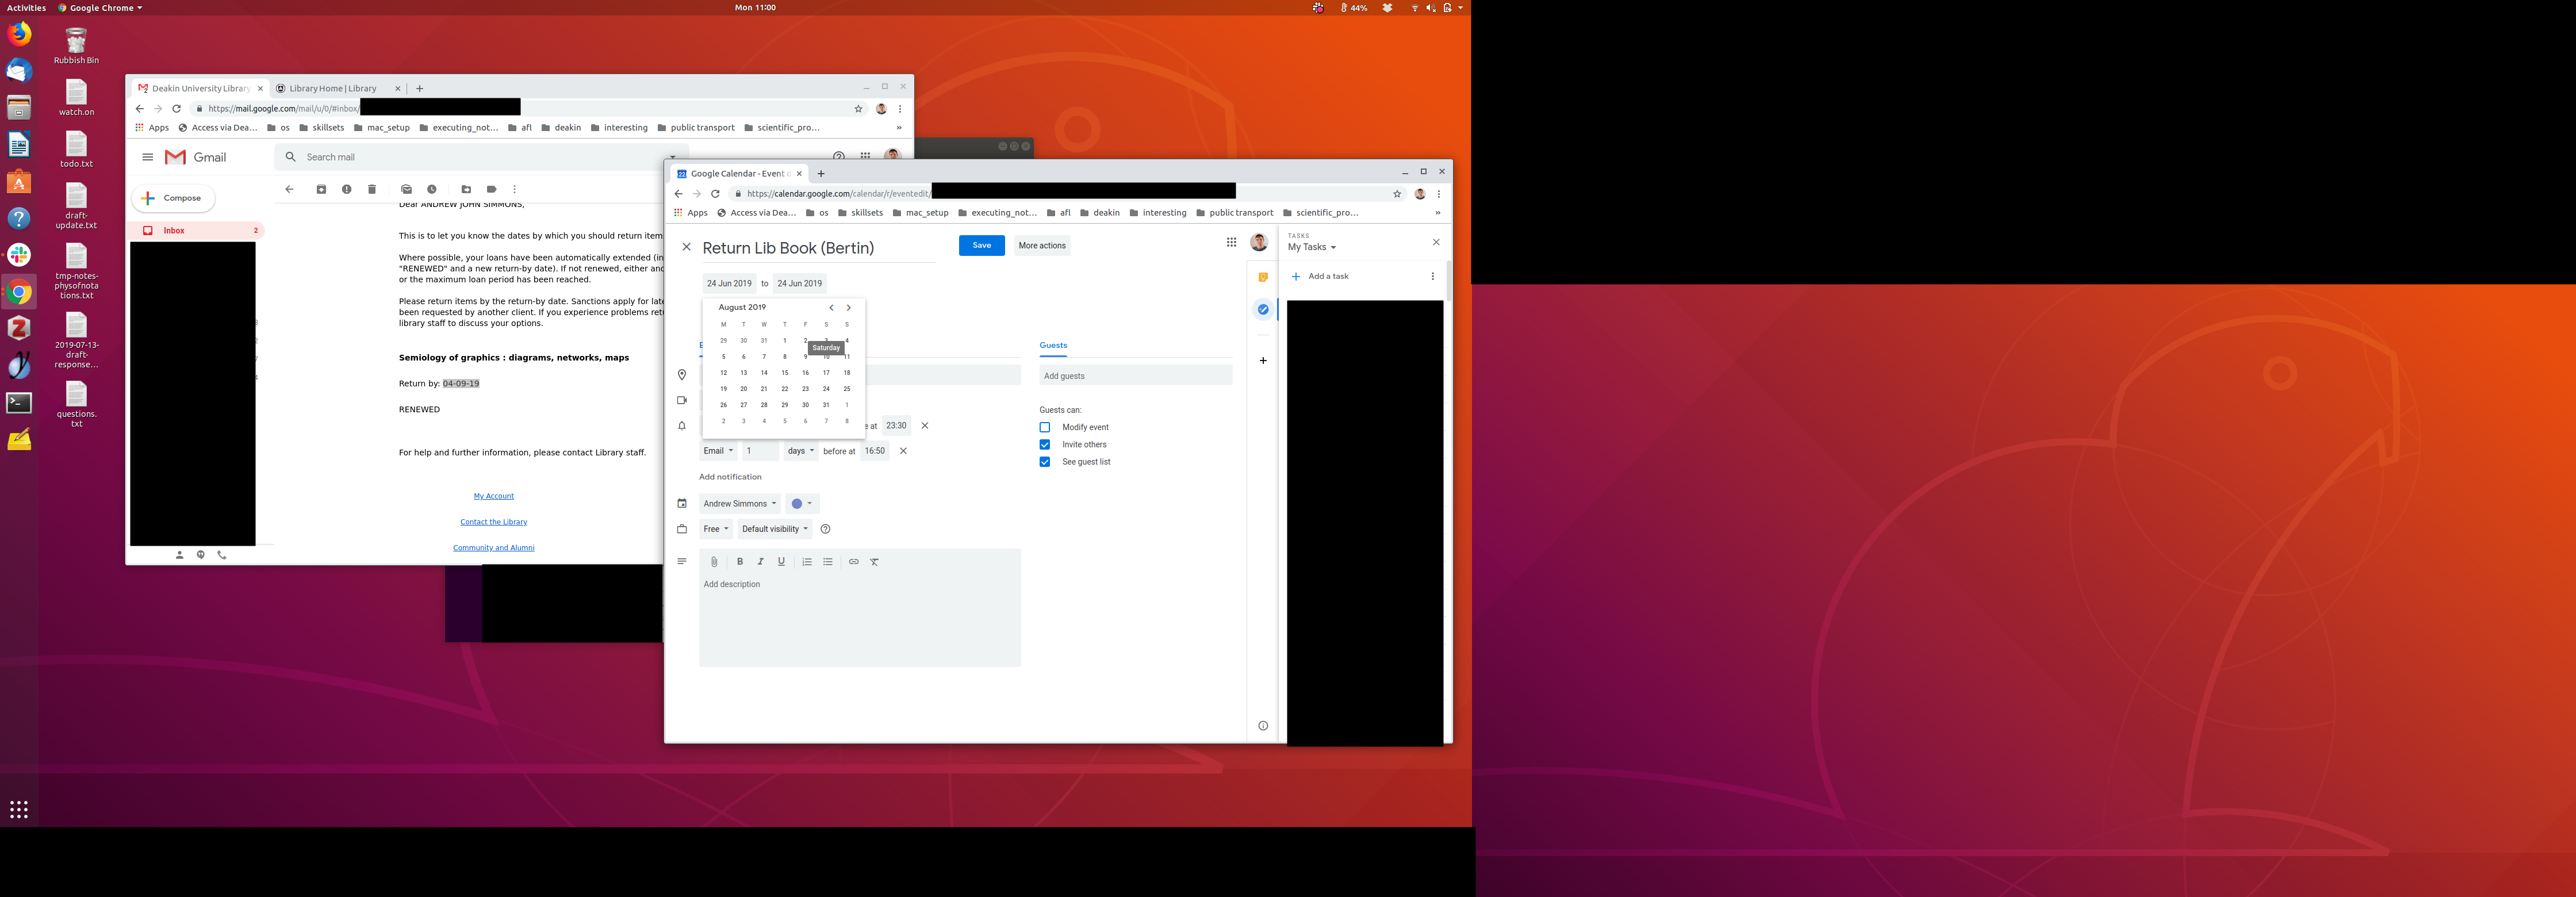Go to the next month in the date picker

point(849,308)
